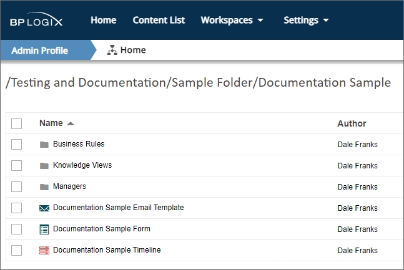Click the envelope icon for Email Template
Viewport: 404px width, 270px height.
(x=44, y=208)
